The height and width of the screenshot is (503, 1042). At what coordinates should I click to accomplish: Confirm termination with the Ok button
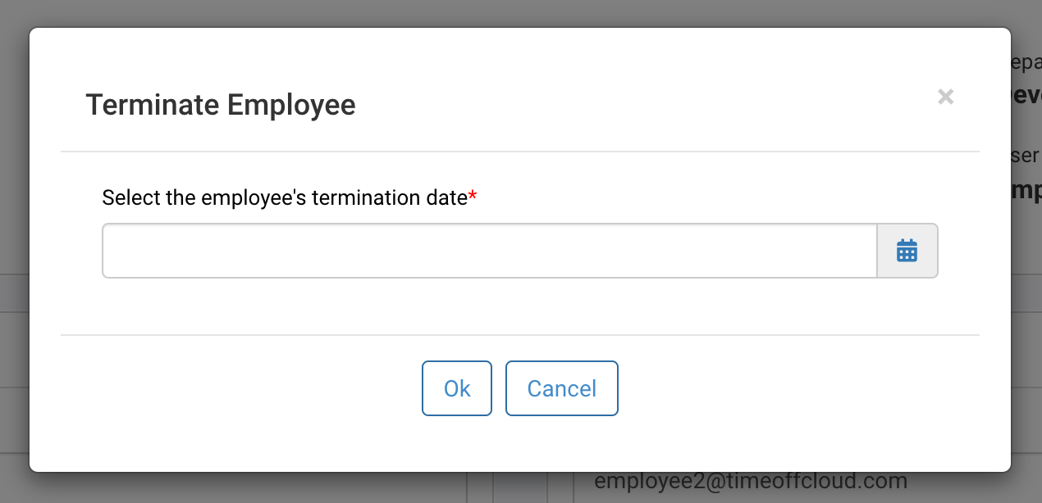pyautogui.click(x=457, y=388)
